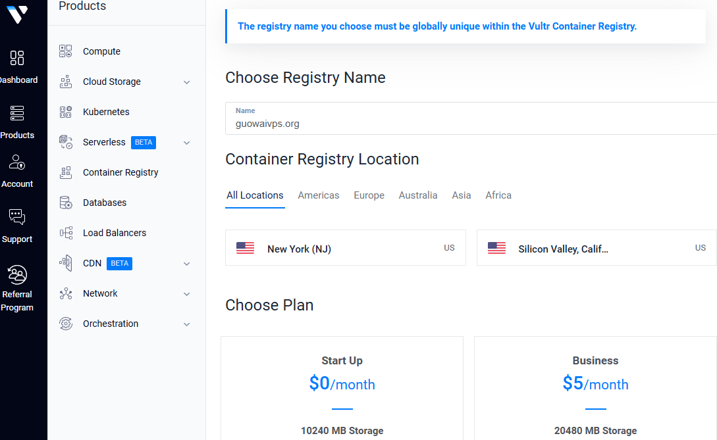The image size is (717, 440).
Task: Click the Compute server icon
Action: (65, 51)
